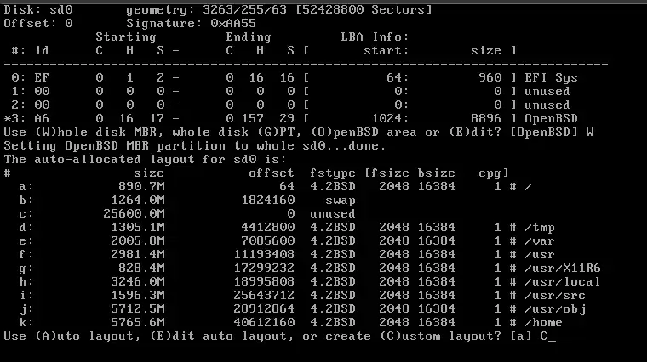This screenshot has height=362, width=647.
Task: Click the '/home' mount point
Action: [x=543, y=322]
